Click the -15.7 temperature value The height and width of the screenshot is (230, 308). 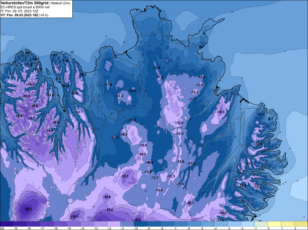pos(31,118)
